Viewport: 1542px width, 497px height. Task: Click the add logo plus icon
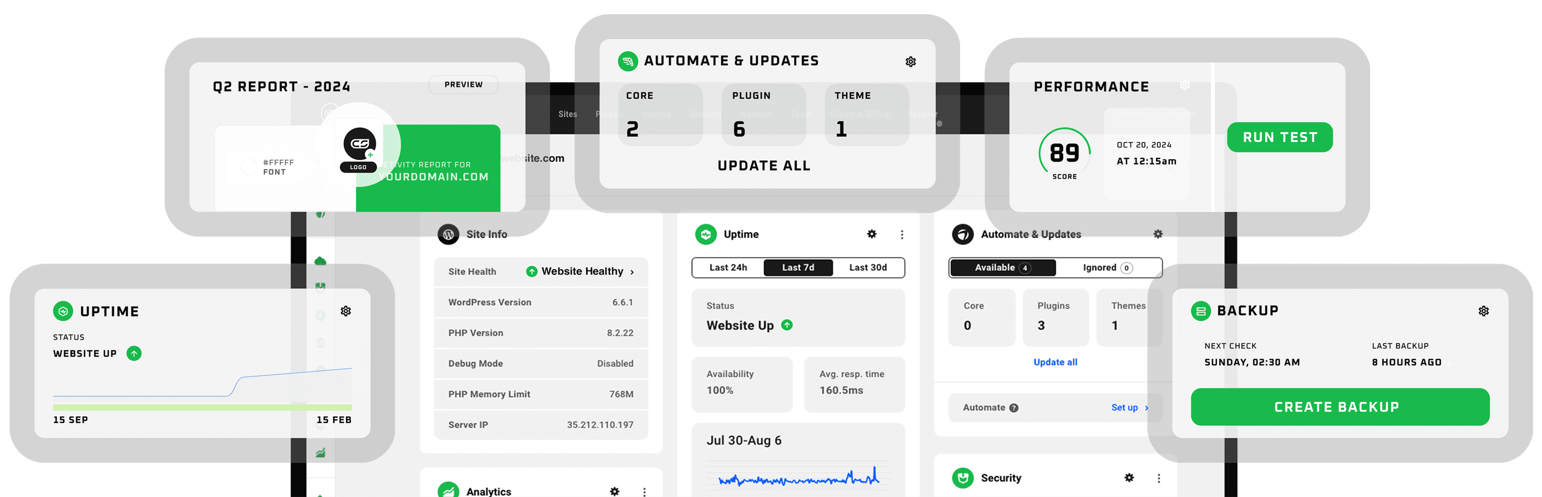(x=371, y=155)
